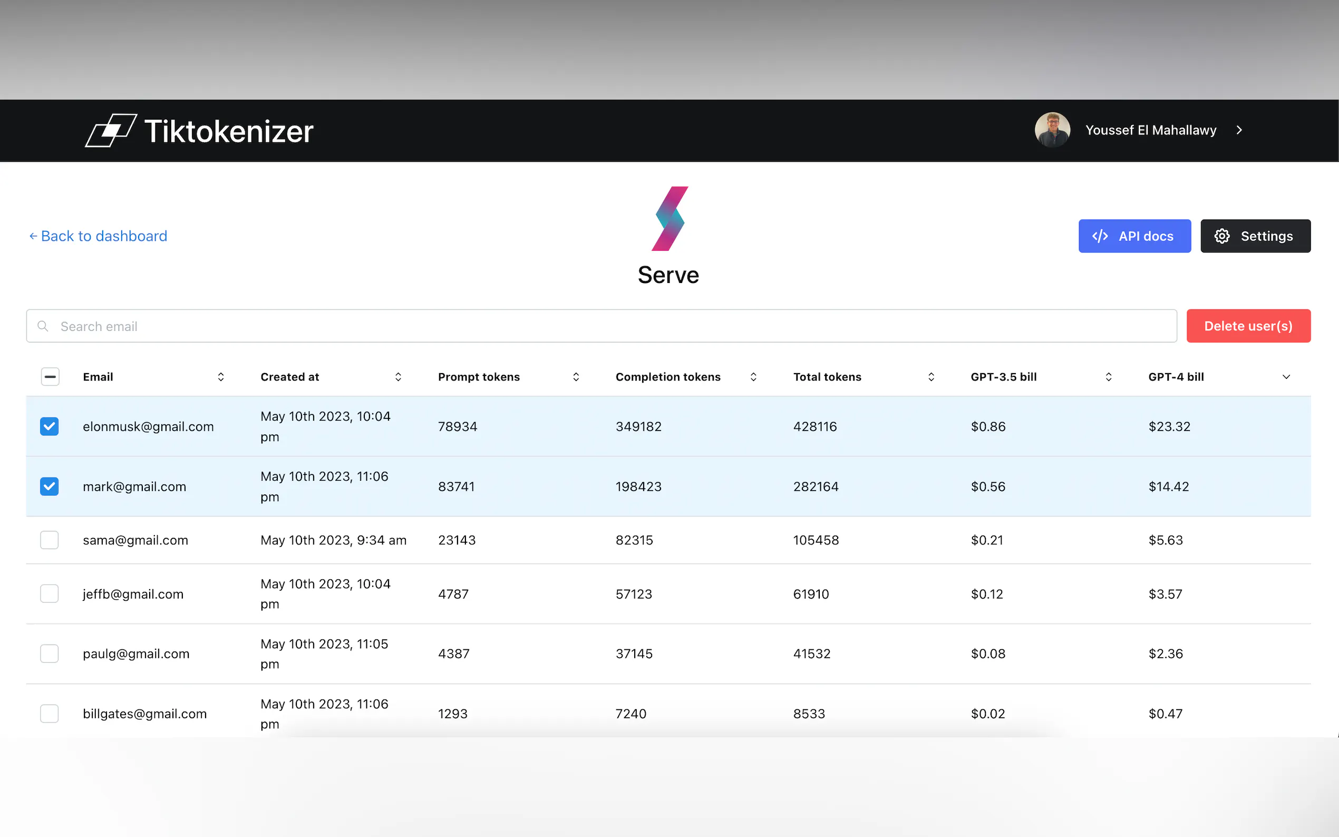Click the search magnifier icon
1339x837 pixels.
(43, 326)
